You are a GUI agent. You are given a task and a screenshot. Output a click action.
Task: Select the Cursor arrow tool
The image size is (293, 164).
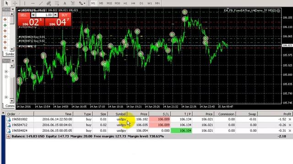click(x=7, y=3)
